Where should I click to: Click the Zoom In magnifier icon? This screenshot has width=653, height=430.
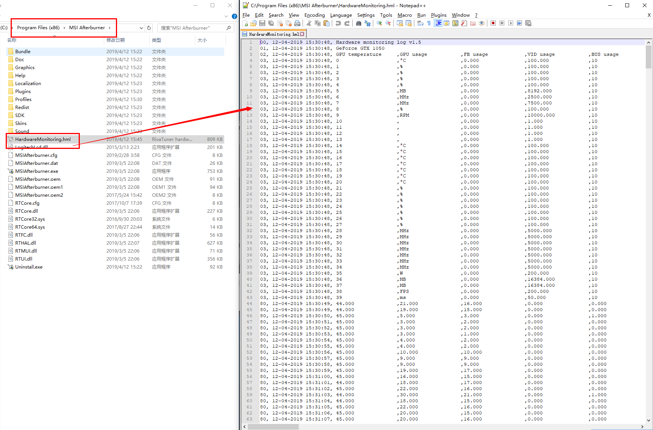tap(379, 23)
